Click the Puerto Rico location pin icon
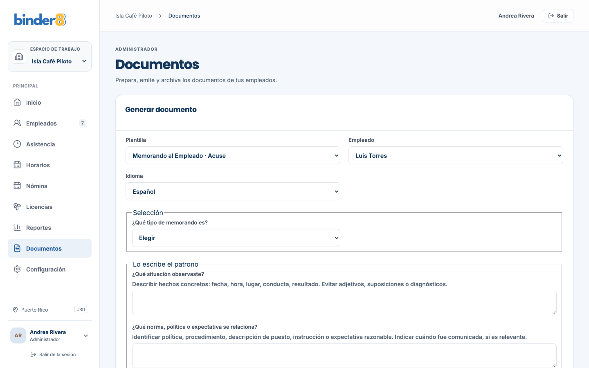589x368 pixels. (16, 310)
